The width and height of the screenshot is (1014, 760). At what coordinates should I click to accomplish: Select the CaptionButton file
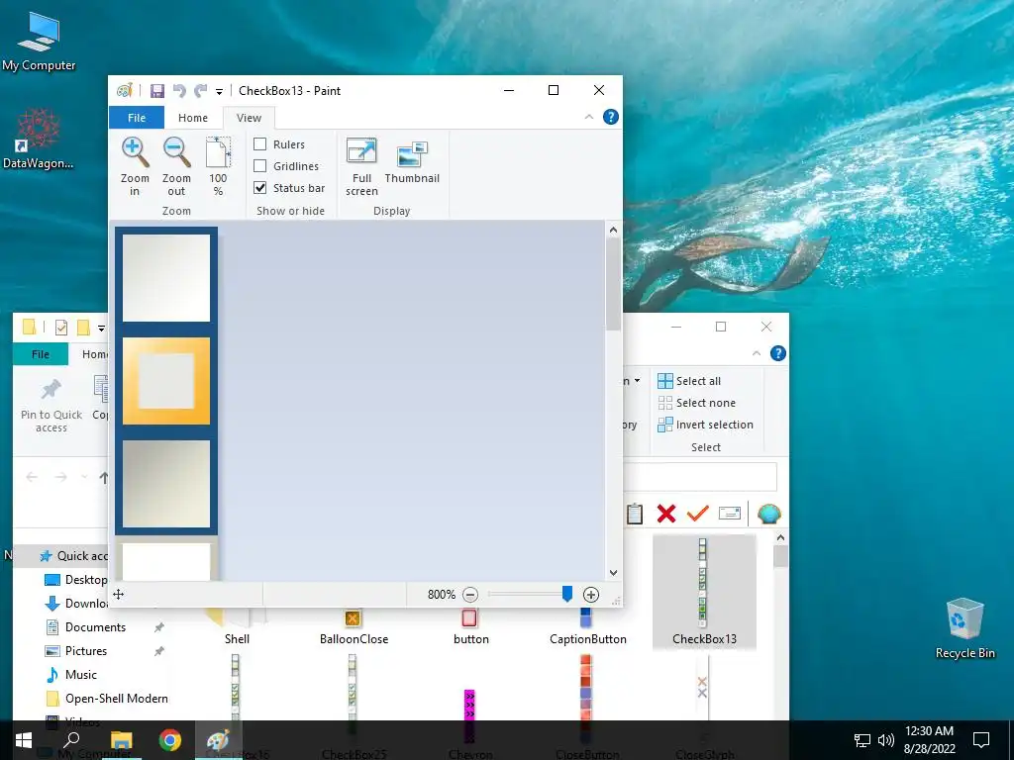click(588, 625)
